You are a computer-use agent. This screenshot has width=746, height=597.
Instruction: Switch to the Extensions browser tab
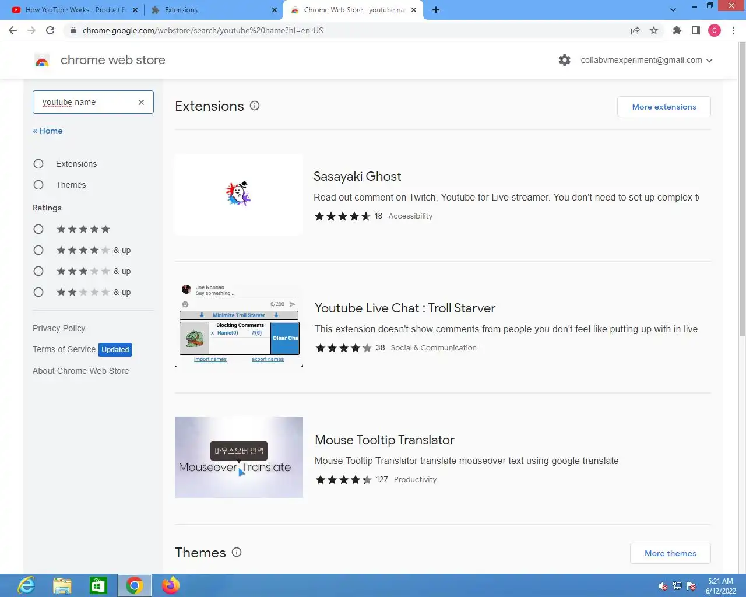tap(213, 10)
